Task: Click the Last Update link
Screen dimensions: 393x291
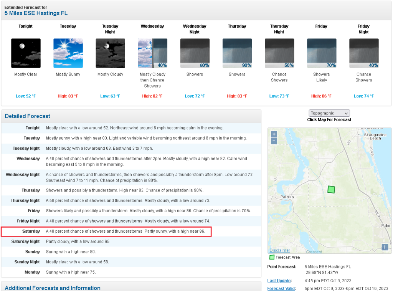Action: tap(279, 281)
